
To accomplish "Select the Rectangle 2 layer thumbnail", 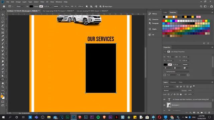I will coord(169,105).
